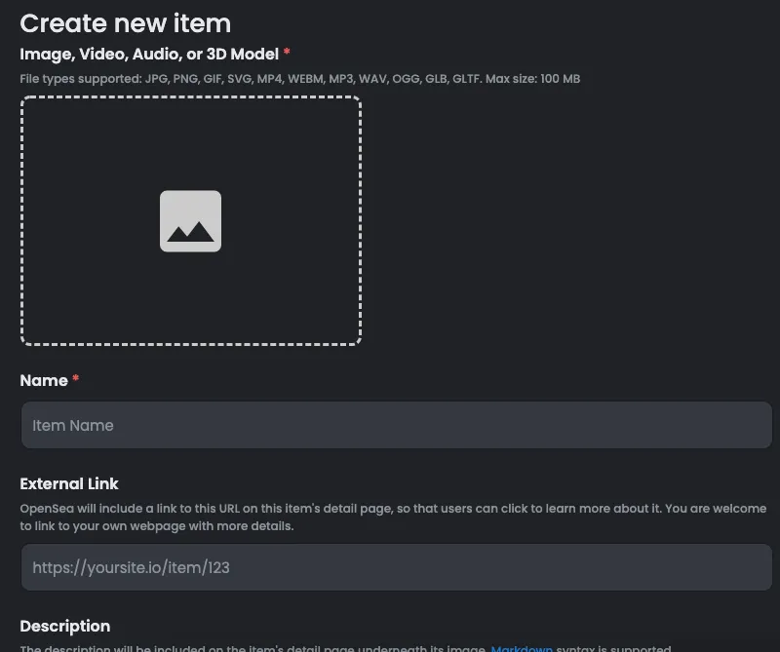Viewport: 780px width, 652px height.
Task: Open the Markdown link
Action: point(522,648)
